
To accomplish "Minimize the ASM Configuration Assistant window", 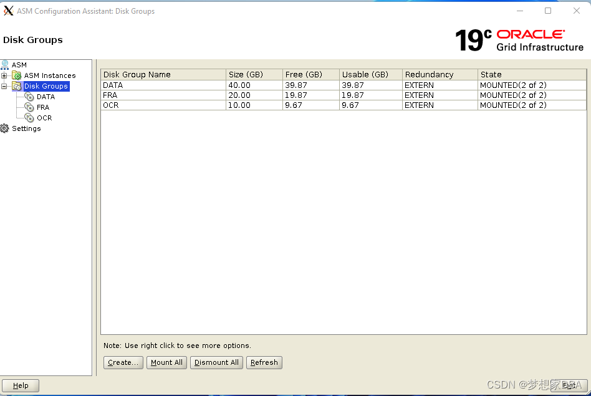I will (520, 11).
